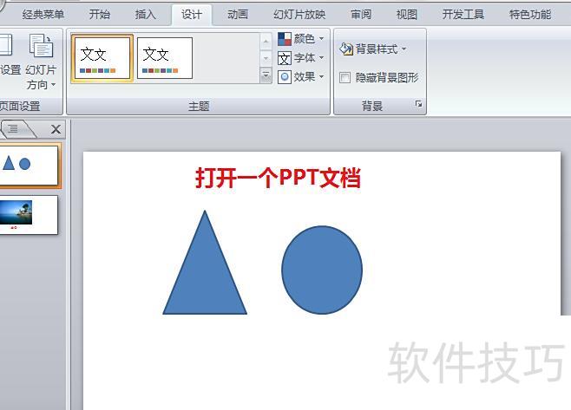Expand the 幻灯片方向 dropdown arrow

[x=54, y=85]
